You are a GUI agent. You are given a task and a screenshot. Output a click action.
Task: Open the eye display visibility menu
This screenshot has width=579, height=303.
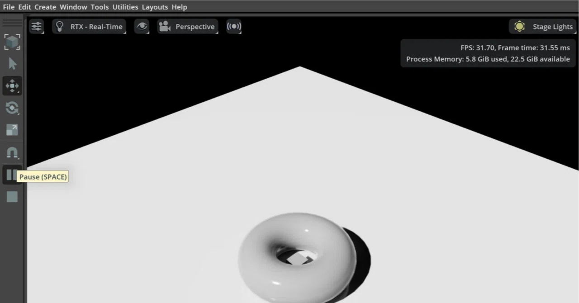pos(142,26)
